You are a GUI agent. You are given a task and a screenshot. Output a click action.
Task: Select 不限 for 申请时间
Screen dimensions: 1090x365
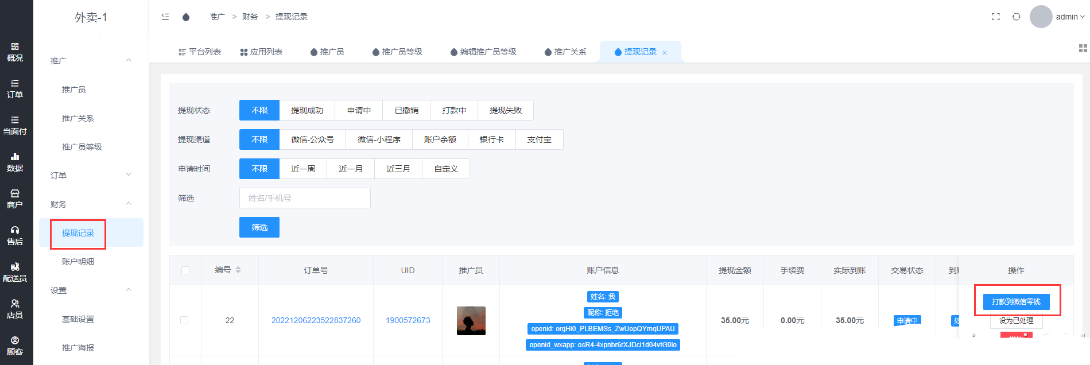coord(259,169)
